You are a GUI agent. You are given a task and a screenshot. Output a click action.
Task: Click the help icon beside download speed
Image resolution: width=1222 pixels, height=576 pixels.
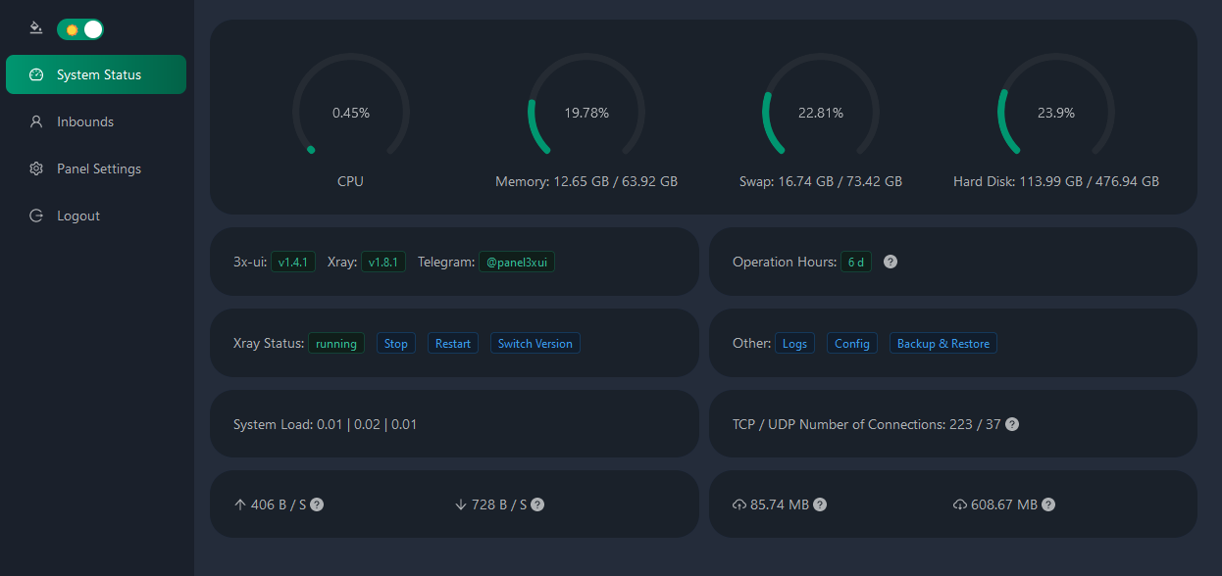(537, 504)
